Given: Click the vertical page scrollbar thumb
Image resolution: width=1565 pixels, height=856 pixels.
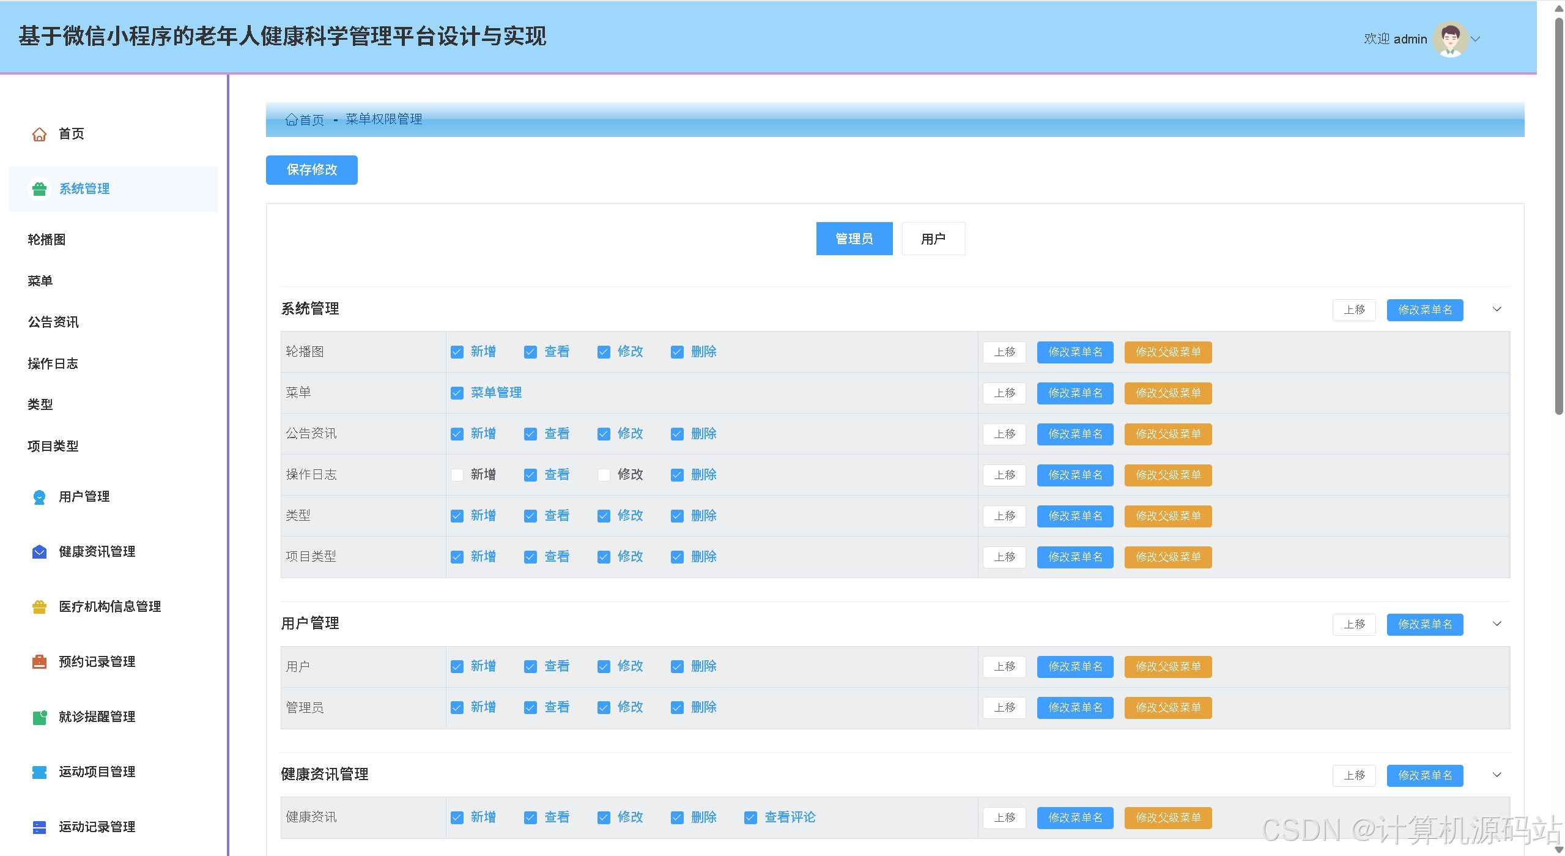Looking at the screenshot, I should pos(1559,215).
